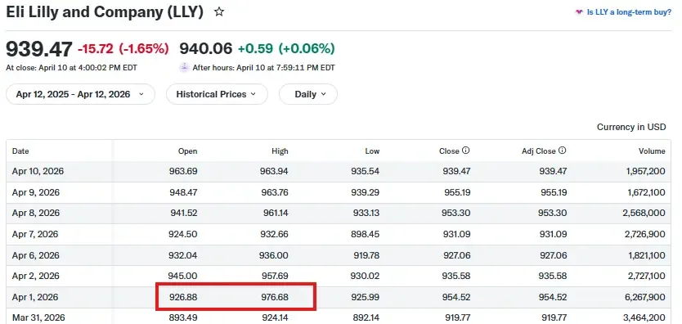Click the Eli Lilly and Company (LLY) title
The image size is (682, 324).
click(105, 12)
